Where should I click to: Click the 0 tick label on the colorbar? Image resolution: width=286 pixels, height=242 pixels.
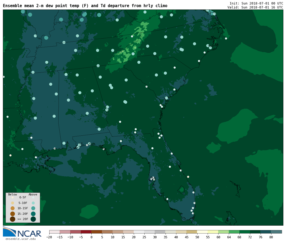point(92,237)
